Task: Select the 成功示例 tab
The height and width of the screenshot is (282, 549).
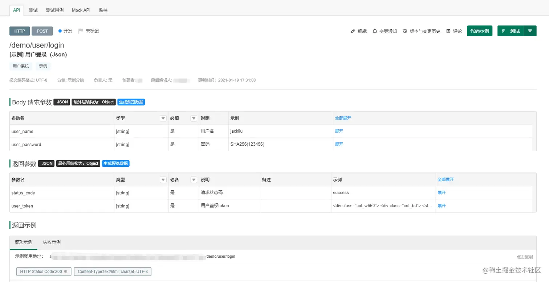Action: pos(23,242)
